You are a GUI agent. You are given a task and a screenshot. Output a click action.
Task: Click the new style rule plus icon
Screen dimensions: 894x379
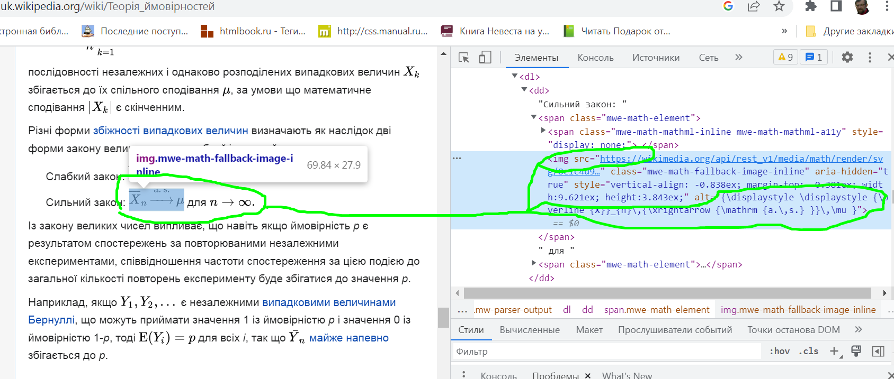(x=834, y=351)
